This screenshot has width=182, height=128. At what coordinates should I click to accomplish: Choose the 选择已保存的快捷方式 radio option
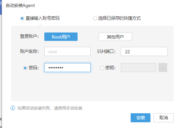(x=95, y=18)
